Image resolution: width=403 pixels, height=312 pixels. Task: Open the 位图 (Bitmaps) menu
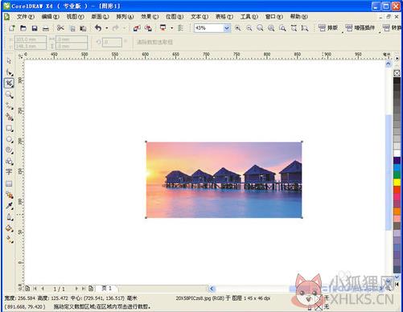[175, 17]
